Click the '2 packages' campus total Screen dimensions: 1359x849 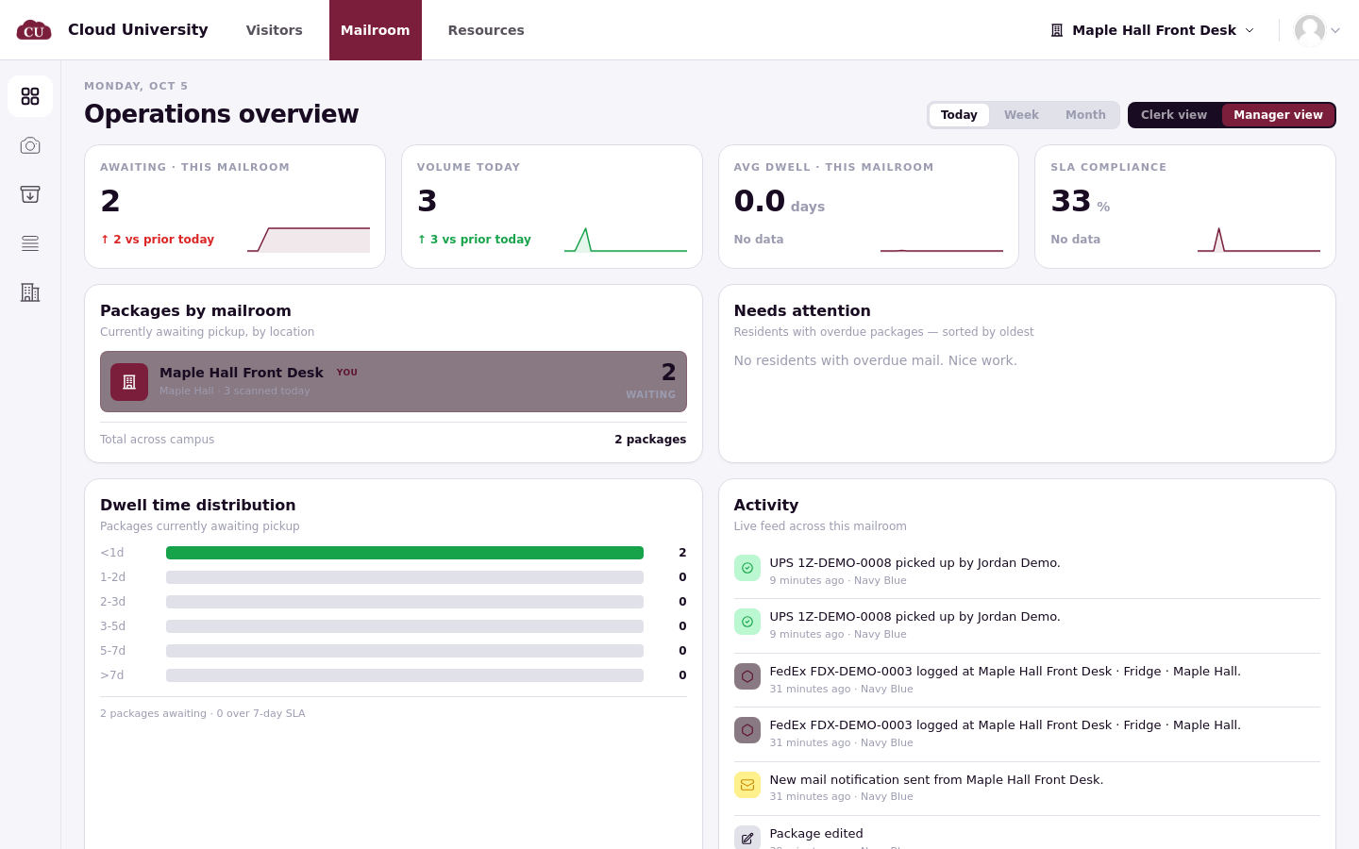click(650, 440)
